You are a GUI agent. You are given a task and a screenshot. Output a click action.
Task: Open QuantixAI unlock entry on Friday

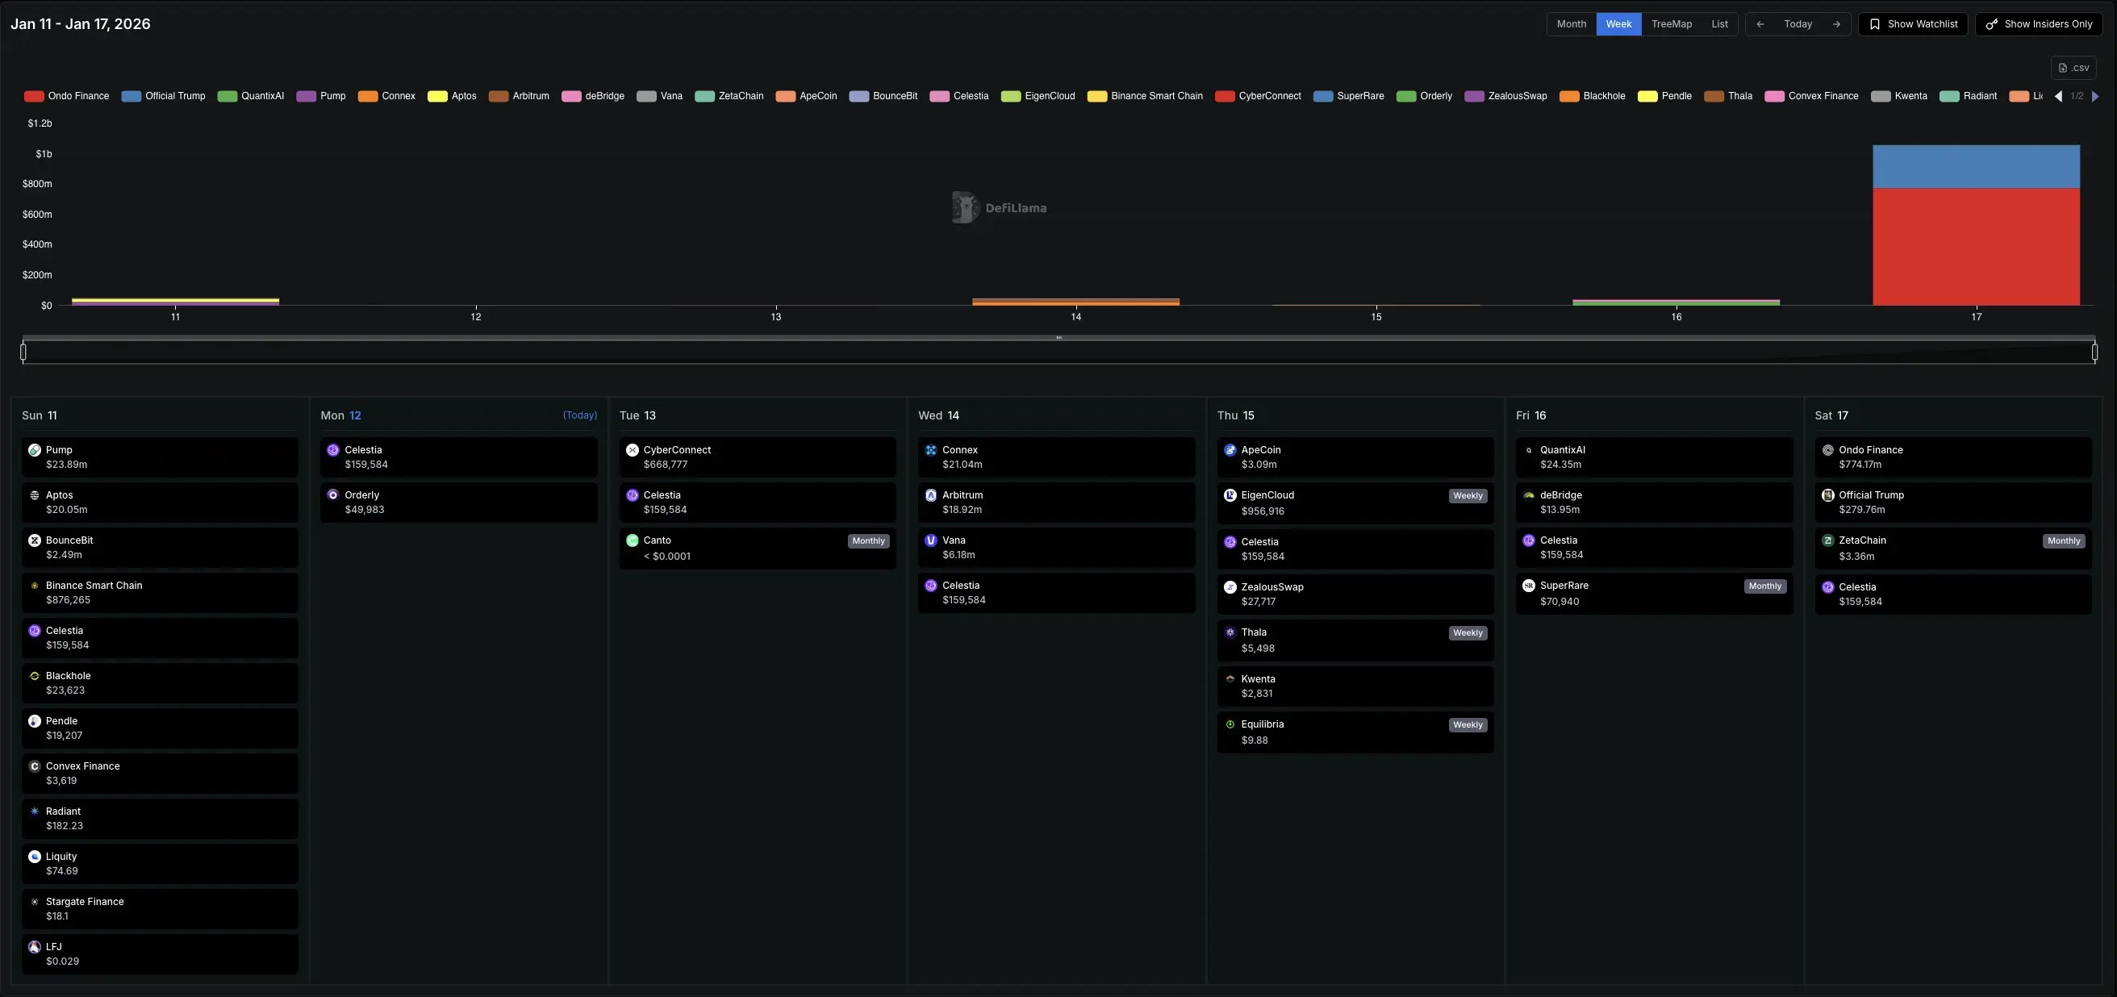pos(1653,457)
